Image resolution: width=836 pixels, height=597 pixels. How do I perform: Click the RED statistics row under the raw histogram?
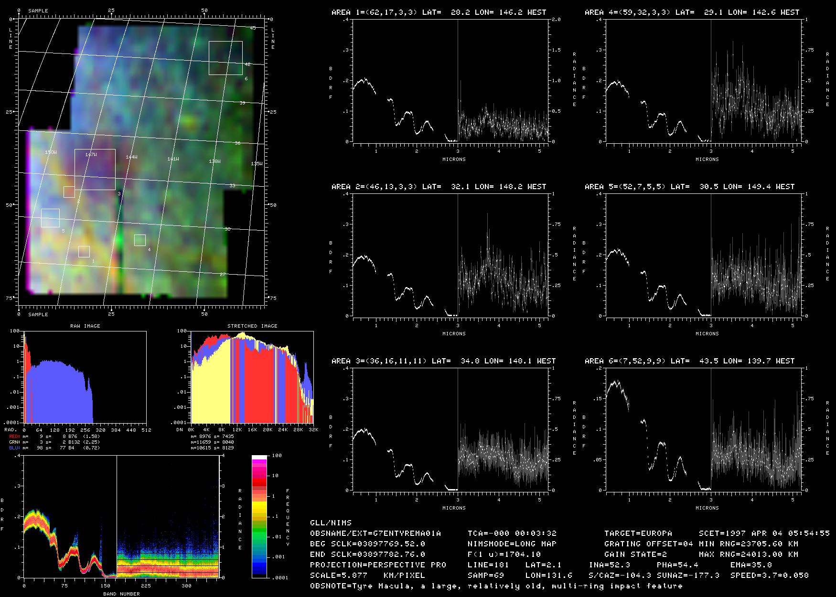coord(54,436)
